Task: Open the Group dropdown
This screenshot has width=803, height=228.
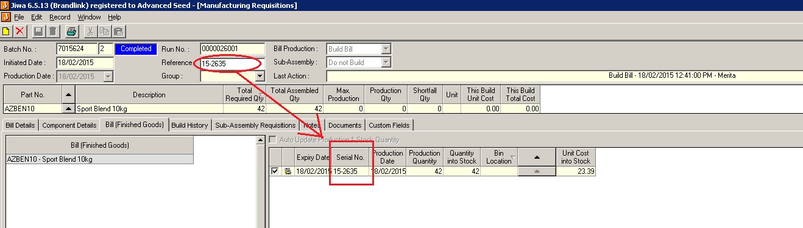Action: (x=260, y=76)
